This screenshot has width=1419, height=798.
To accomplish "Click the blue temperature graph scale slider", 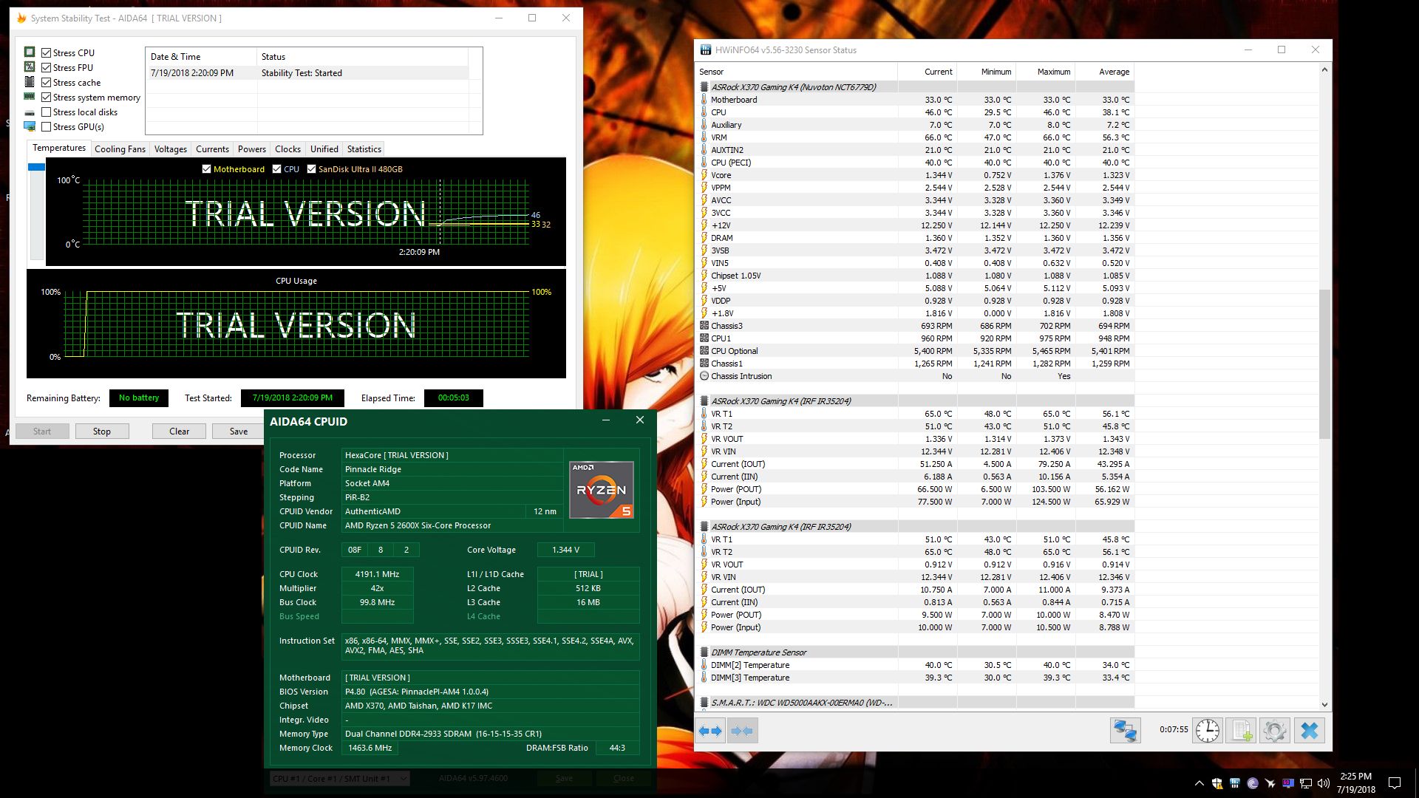I will 36,167.
